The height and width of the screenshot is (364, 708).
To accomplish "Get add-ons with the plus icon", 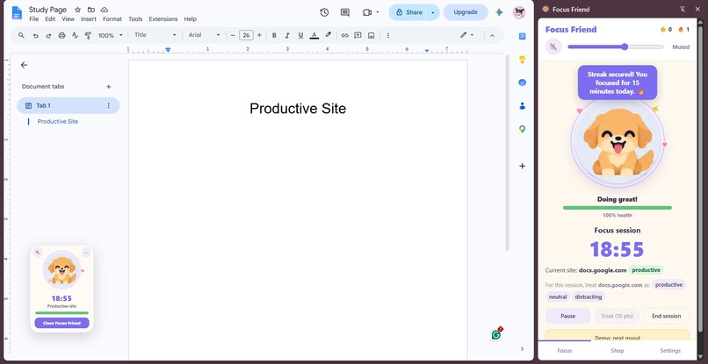I will [522, 166].
